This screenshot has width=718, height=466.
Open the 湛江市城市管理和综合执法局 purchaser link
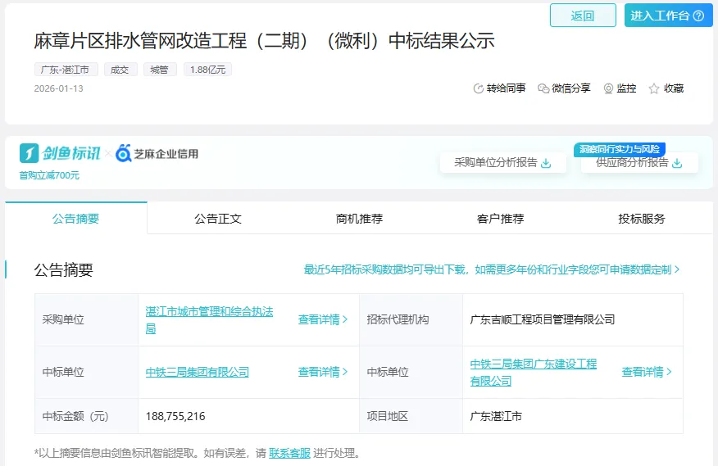(x=209, y=320)
